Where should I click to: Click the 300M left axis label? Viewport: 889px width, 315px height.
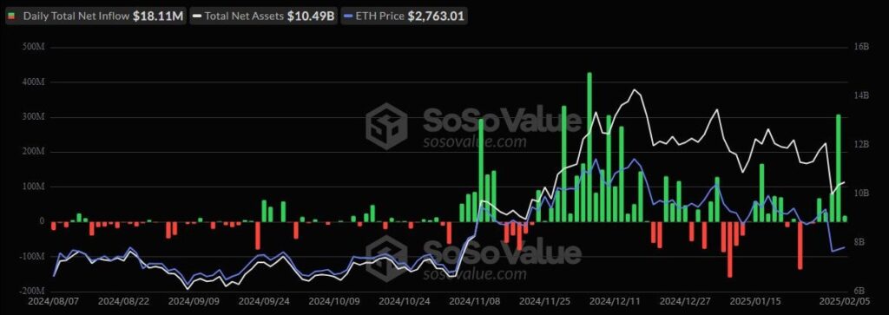click(x=34, y=117)
